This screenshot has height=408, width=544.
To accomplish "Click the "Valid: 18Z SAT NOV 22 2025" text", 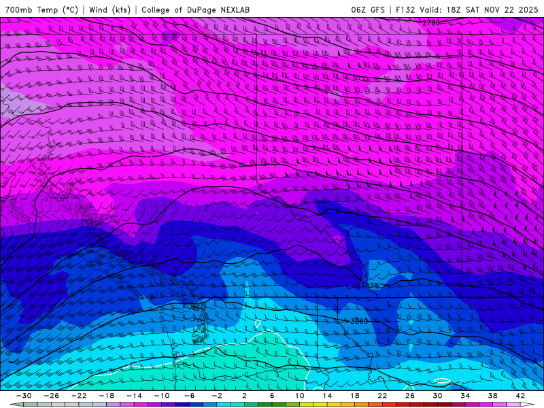I will pos(479,10).
